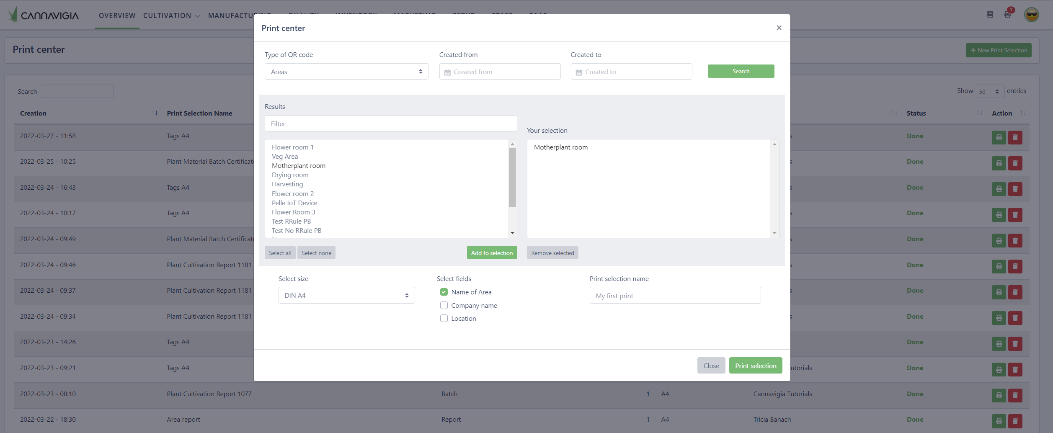
Task: Expand the Select size DIN A4 dropdown
Action: (346, 295)
